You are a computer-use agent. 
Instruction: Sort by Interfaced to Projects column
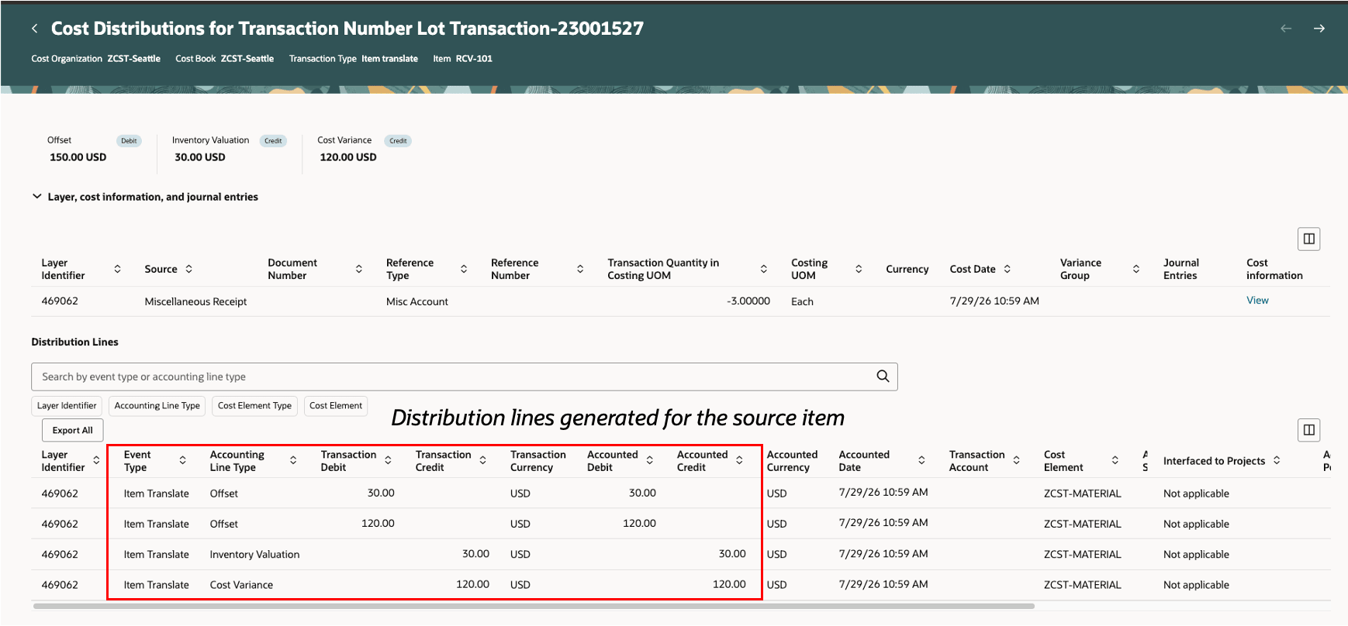tap(1277, 460)
